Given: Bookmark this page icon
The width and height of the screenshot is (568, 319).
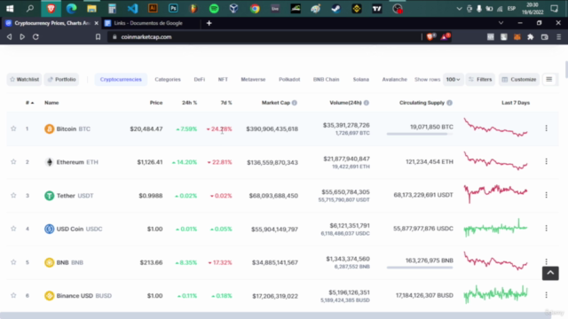Looking at the screenshot, I should point(98,37).
